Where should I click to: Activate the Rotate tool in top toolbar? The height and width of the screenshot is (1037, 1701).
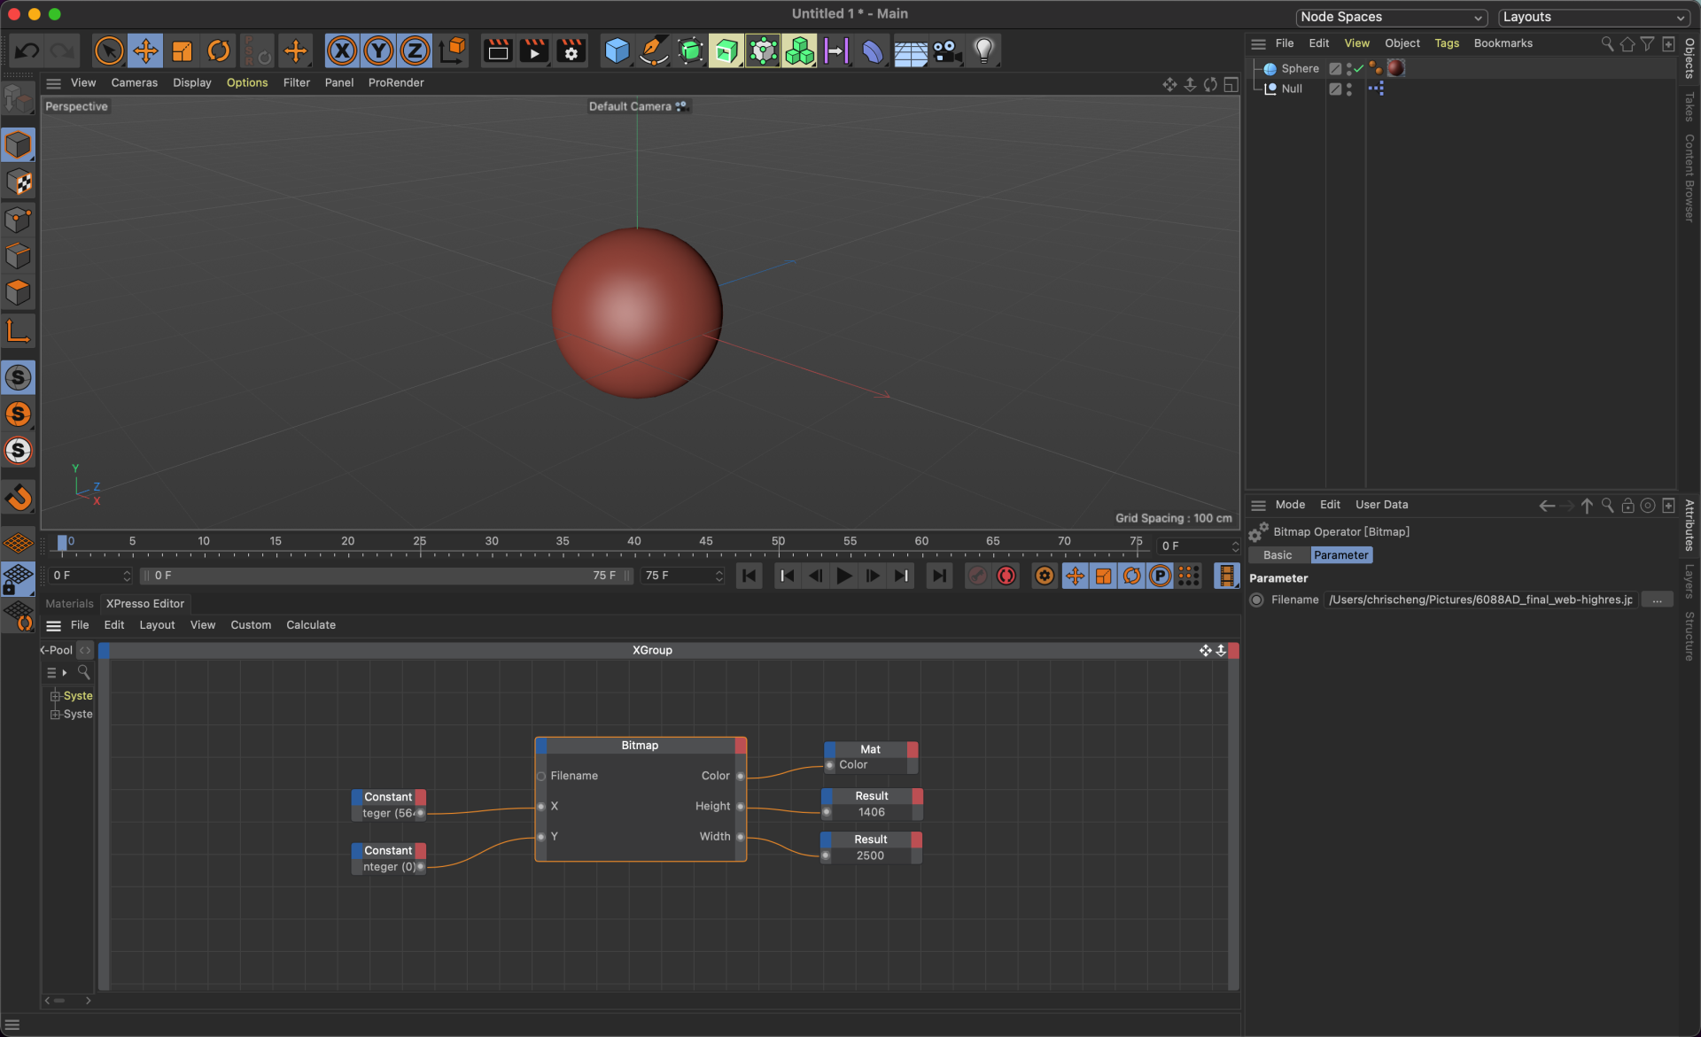[x=219, y=51]
